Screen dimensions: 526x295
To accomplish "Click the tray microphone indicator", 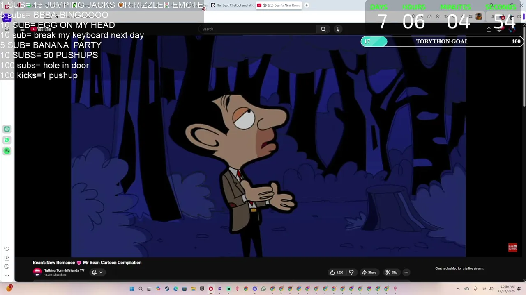I will coord(475,289).
